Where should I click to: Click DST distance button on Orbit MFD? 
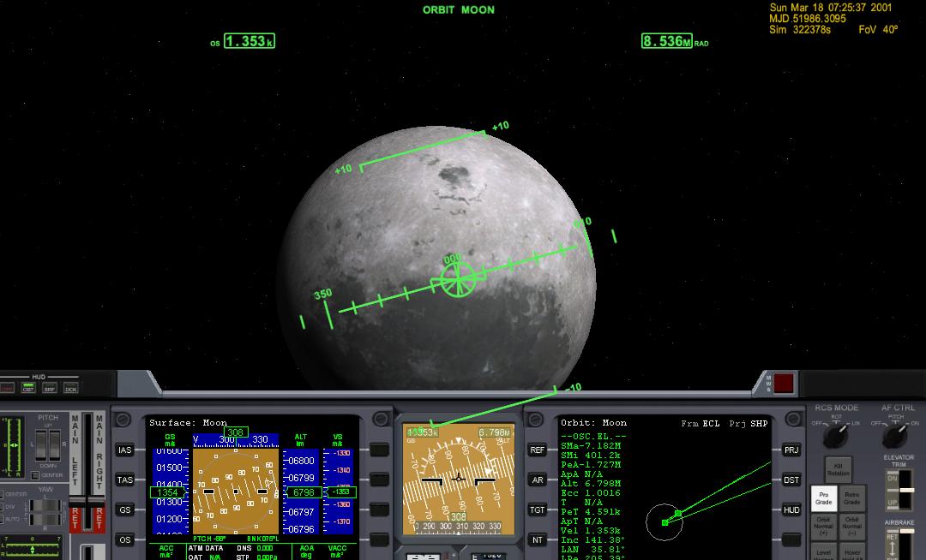pyautogui.click(x=791, y=480)
